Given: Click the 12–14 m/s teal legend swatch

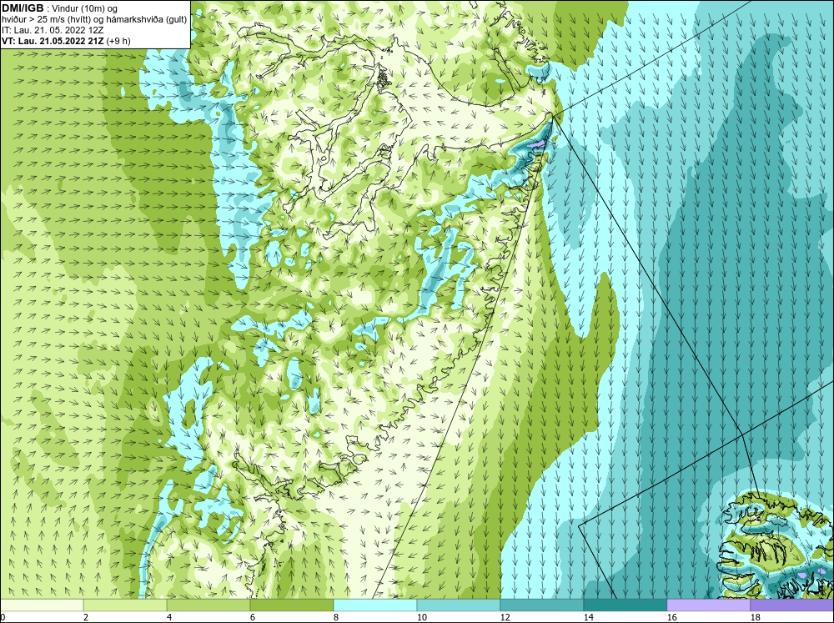Looking at the screenshot, I should [542, 605].
